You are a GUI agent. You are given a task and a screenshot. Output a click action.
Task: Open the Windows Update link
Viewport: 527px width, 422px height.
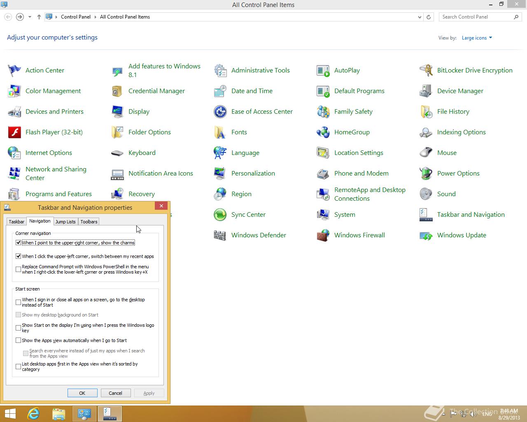(x=462, y=235)
